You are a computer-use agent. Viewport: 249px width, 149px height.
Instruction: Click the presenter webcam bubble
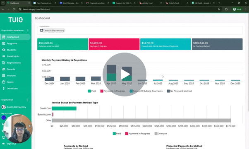coord(18,128)
